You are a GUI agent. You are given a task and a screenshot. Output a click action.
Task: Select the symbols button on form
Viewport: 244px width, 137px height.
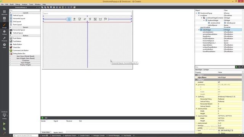[100, 19]
